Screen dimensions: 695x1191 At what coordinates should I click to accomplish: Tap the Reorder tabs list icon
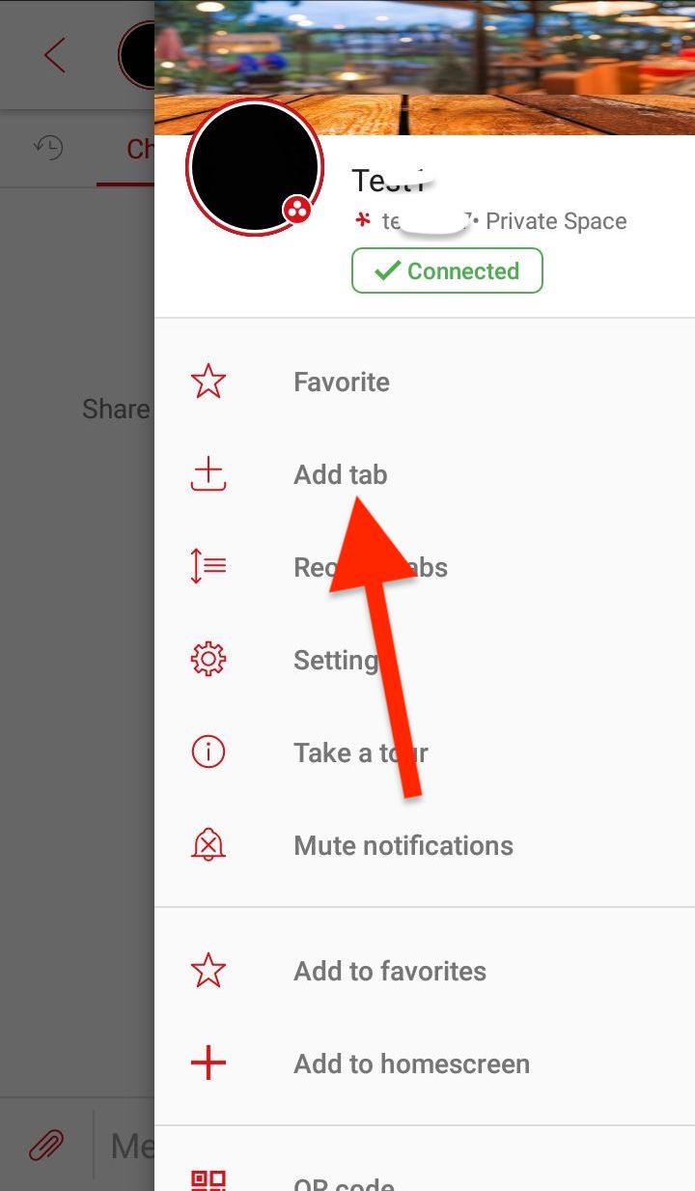click(208, 566)
